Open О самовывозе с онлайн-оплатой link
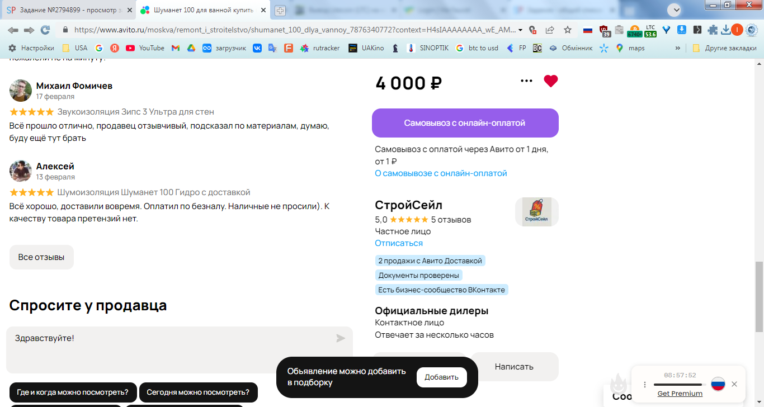Image resolution: width=764 pixels, height=407 pixels. (441, 173)
